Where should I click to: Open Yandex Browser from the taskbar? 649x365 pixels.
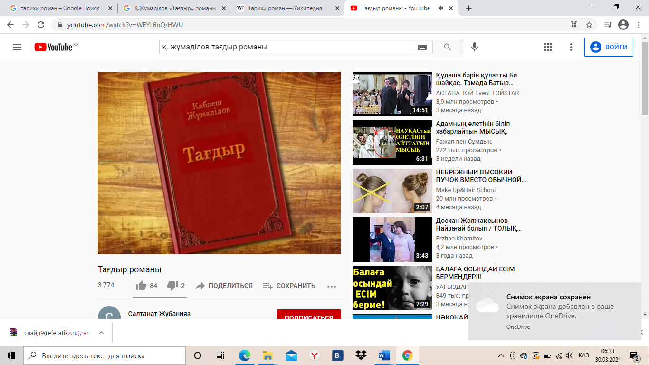(315, 355)
